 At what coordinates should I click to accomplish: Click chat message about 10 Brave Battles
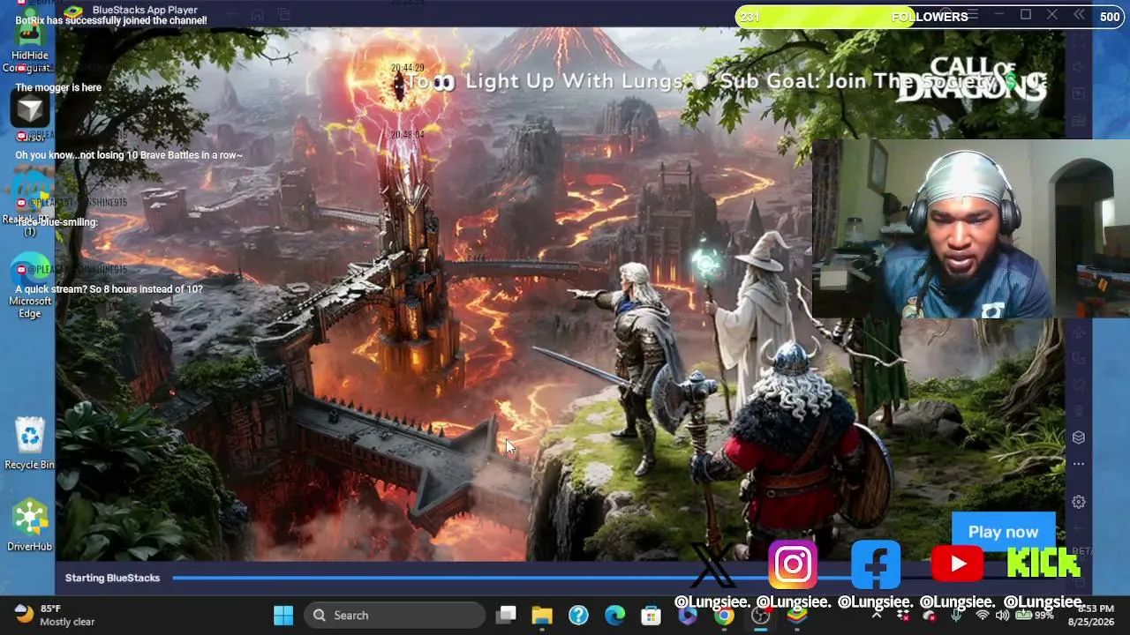point(129,155)
